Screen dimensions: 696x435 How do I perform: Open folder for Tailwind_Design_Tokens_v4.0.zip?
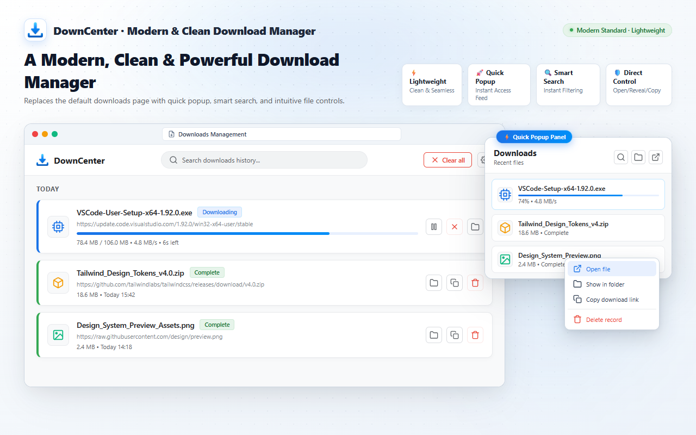click(x=434, y=283)
